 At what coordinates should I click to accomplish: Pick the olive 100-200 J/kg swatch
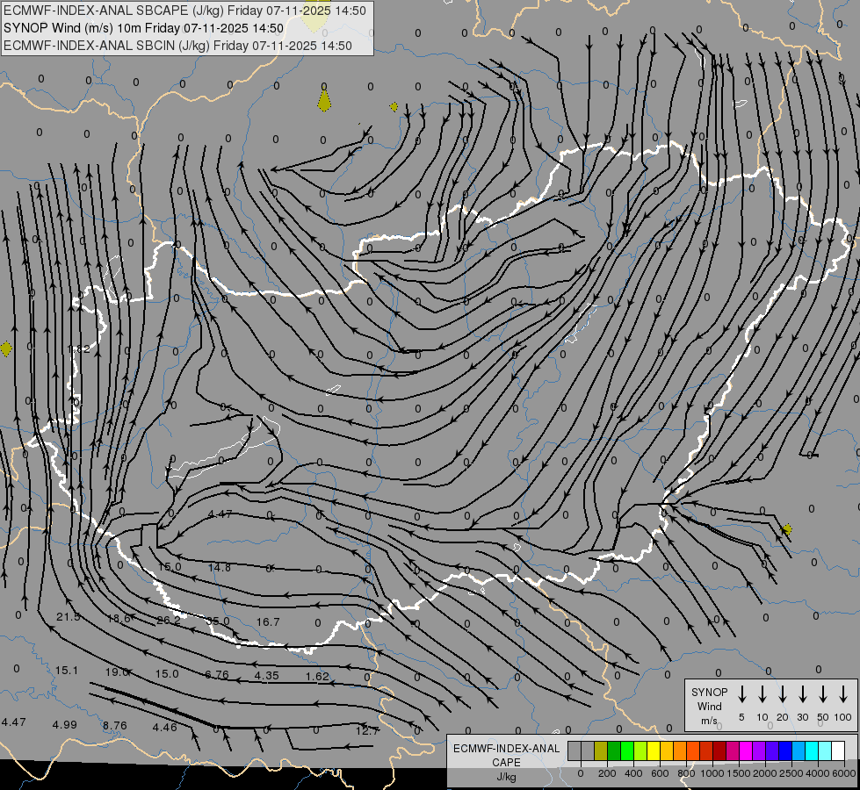click(x=601, y=750)
